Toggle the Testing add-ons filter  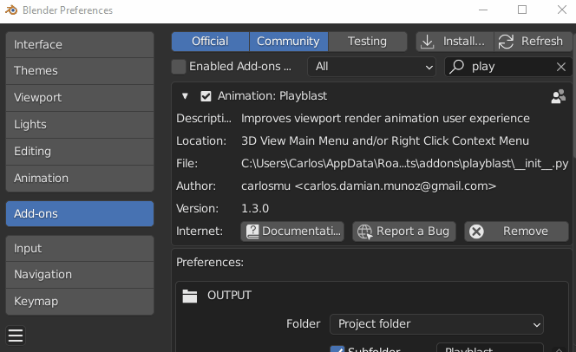tap(367, 41)
